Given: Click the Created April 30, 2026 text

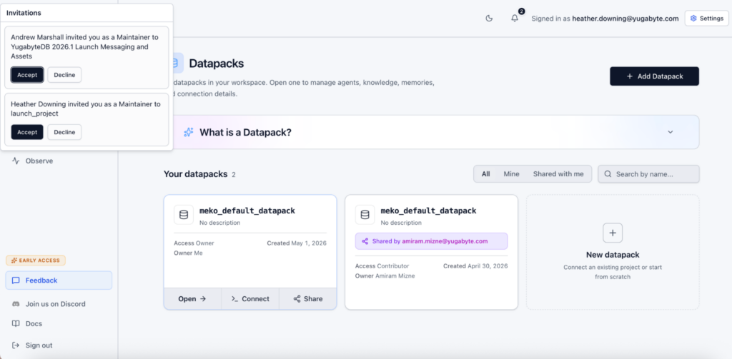Looking at the screenshot, I should coord(475,266).
